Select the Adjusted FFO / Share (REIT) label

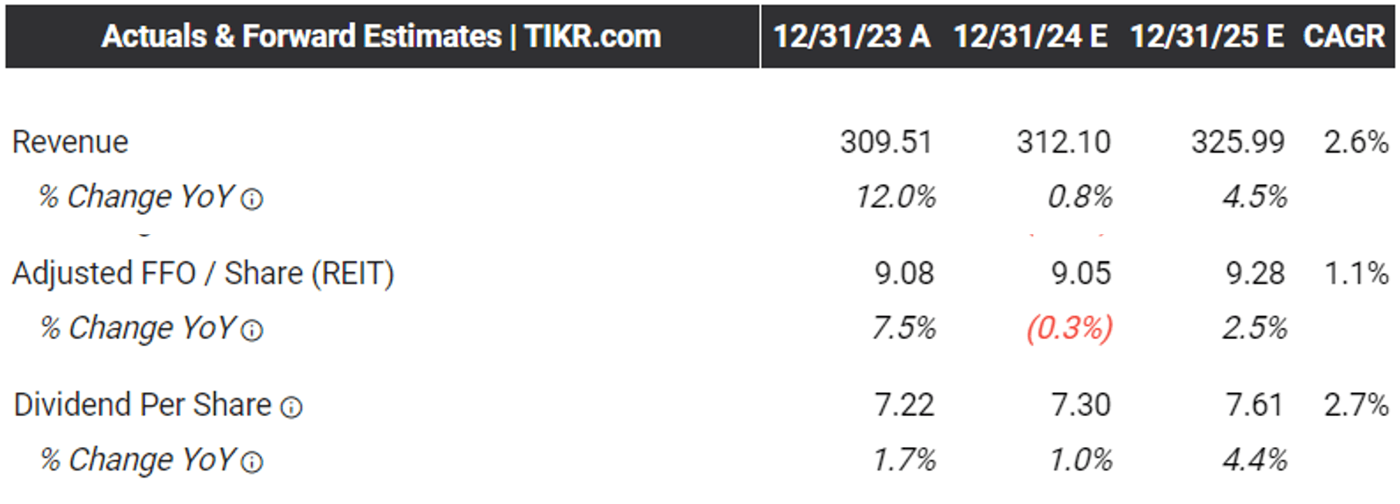(x=203, y=274)
